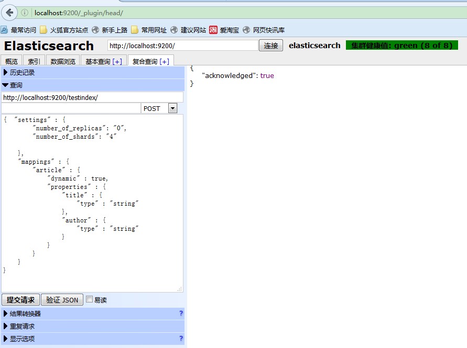Open the 爱淘宝 bookmark
Screen dimensions: 467x348
coord(224,30)
